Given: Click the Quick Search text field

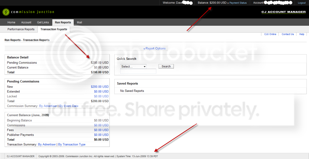Looking at the screenshot, I should 138,71.
